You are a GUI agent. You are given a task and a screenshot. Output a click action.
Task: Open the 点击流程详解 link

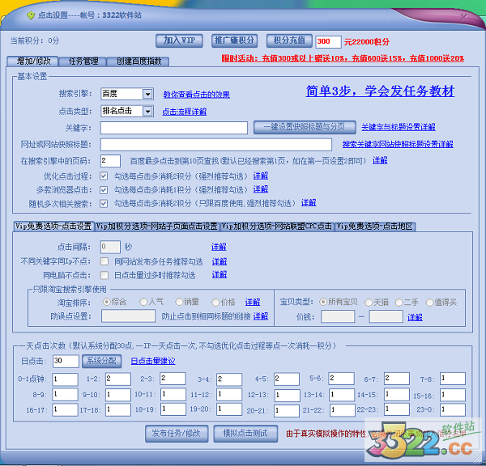pyautogui.click(x=184, y=112)
